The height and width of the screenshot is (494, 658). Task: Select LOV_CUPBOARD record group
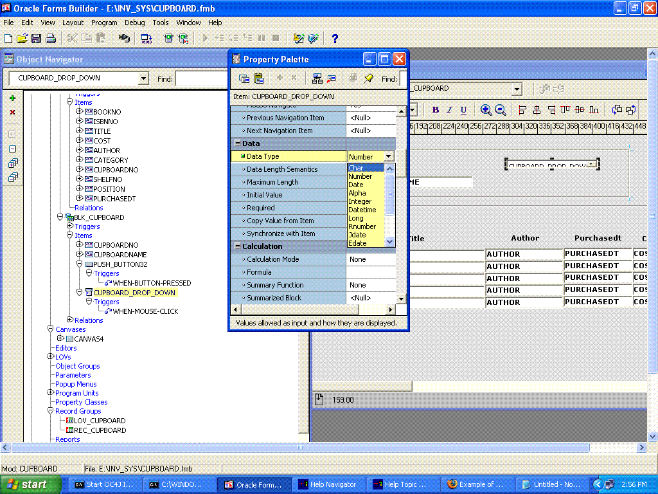click(100, 421)
